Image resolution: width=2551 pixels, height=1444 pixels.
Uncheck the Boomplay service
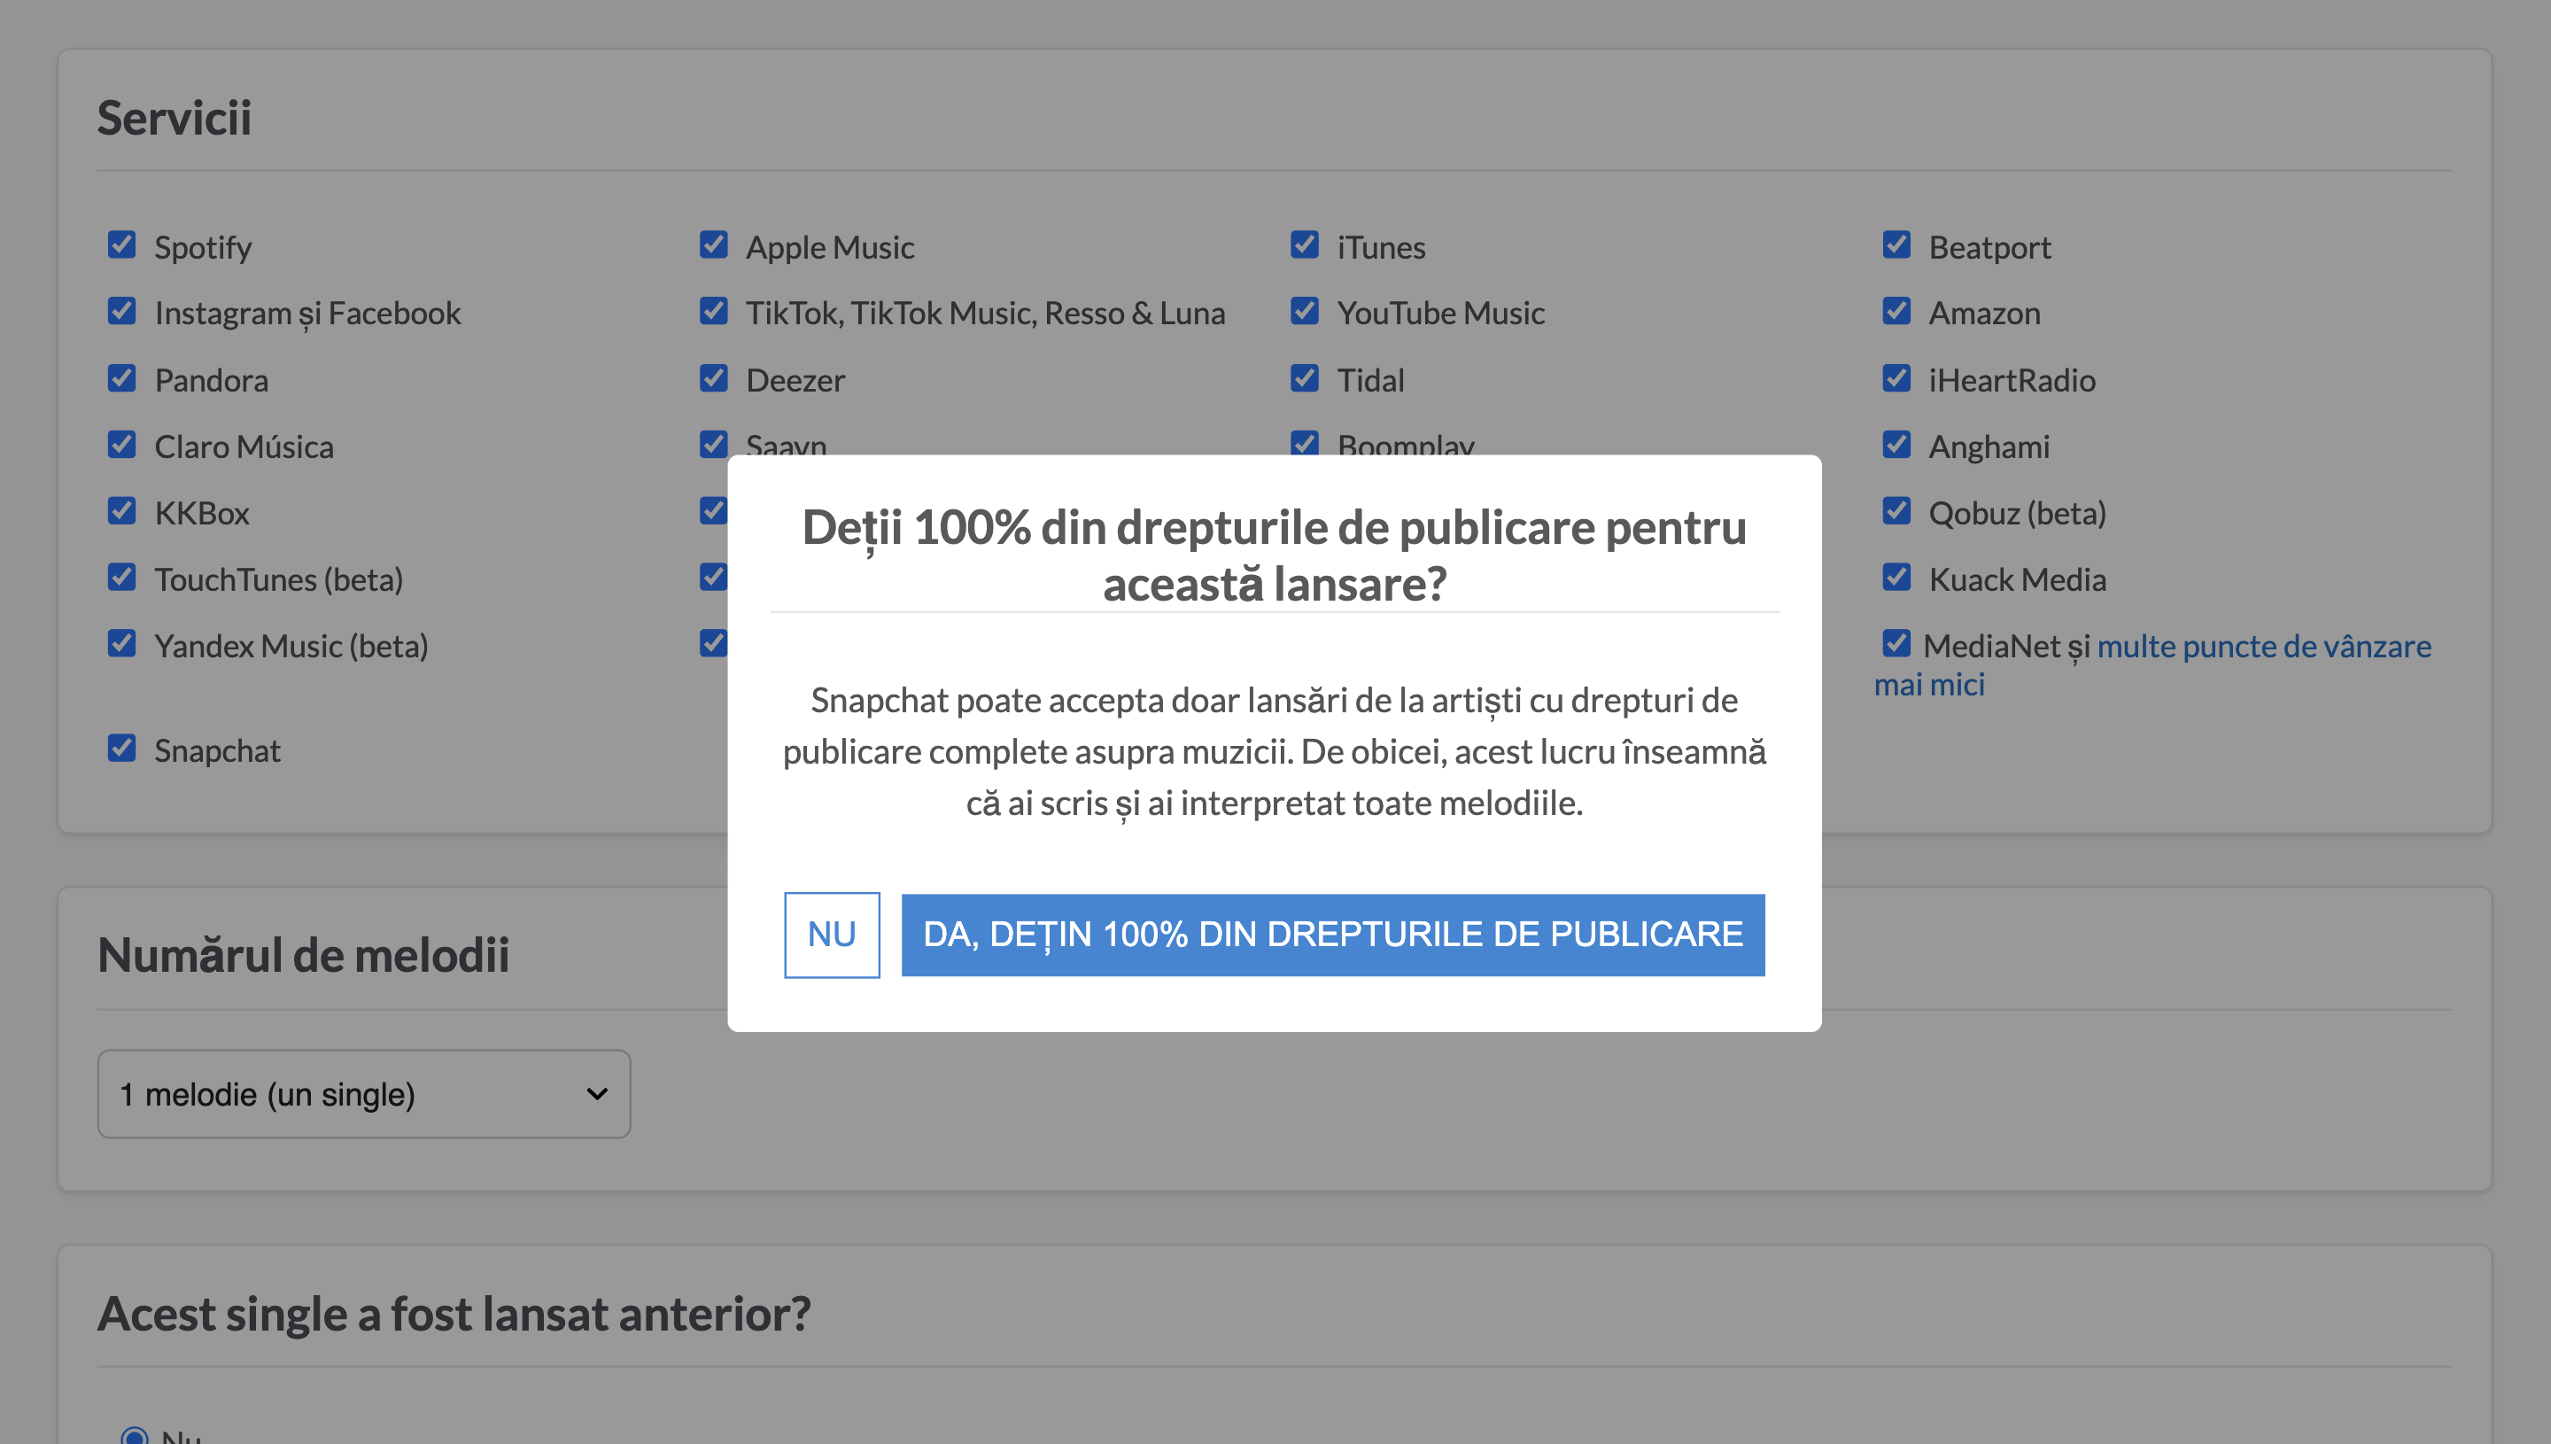tap(1305, 442)
